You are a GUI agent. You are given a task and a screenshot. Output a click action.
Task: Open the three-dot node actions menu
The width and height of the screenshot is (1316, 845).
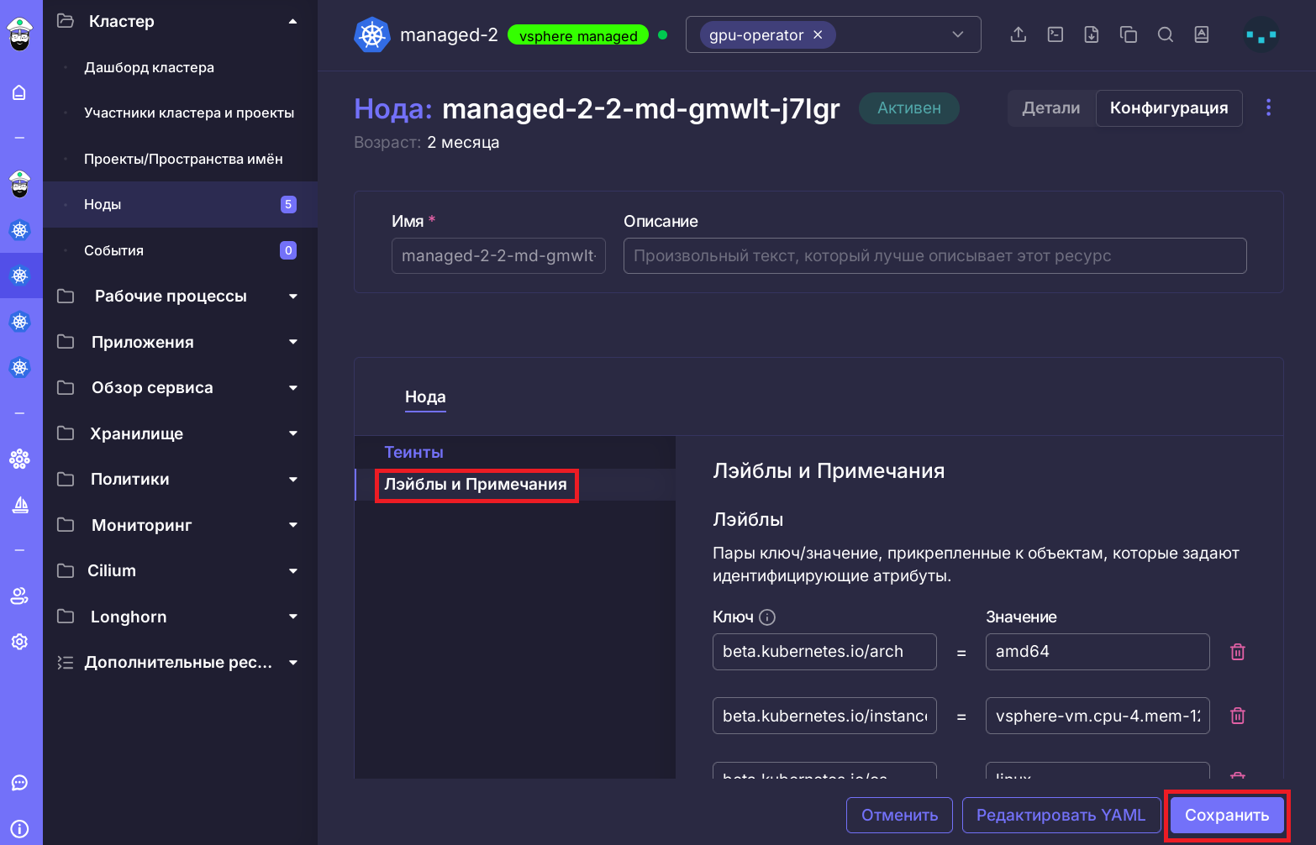tap(1268, 108)
